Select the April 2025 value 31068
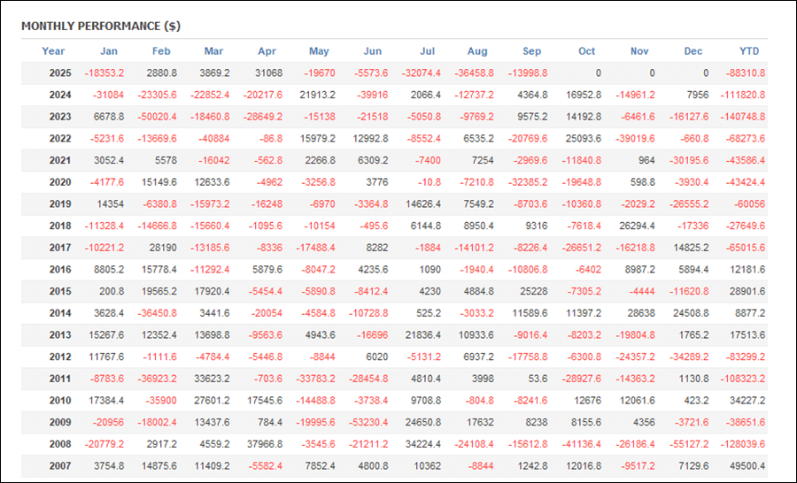Viewport: 797px width, 483px height. pos(269,73)
